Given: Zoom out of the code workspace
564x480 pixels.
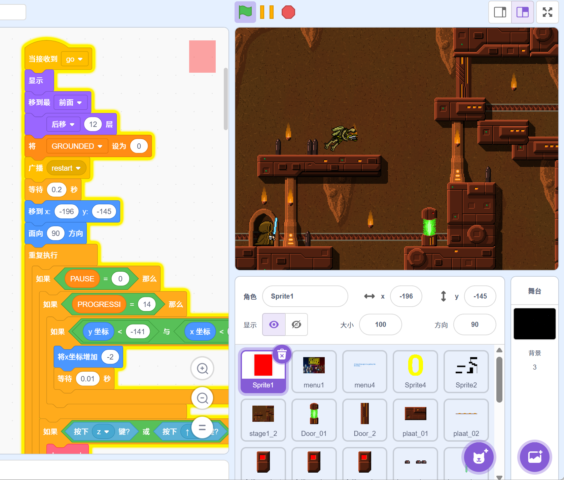Looking at the screenshot, I should tap(202, 398).
